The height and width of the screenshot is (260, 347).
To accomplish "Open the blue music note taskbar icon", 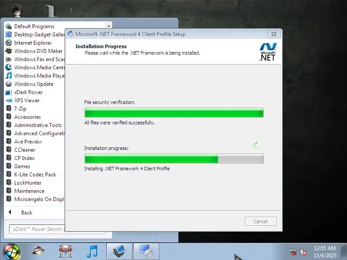I will tap(92, 251).
